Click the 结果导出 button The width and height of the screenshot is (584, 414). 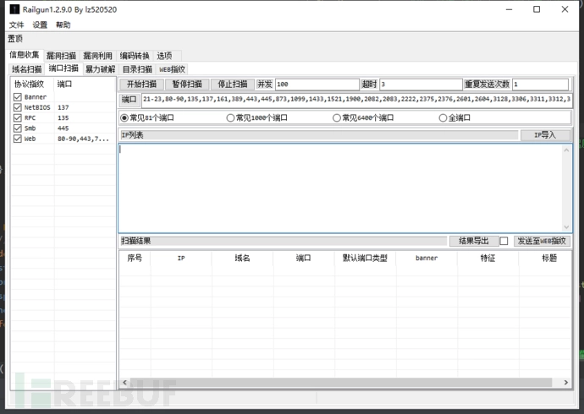[x=474, y=241]
